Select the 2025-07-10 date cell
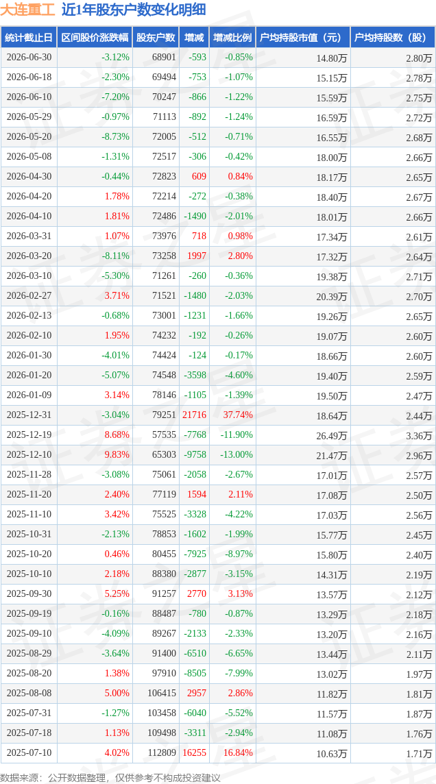436x784 pixels. (29, 752)
